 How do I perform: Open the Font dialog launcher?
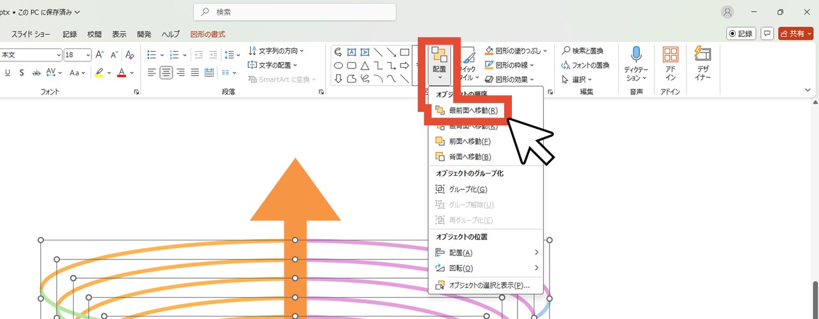coord(136,93)
